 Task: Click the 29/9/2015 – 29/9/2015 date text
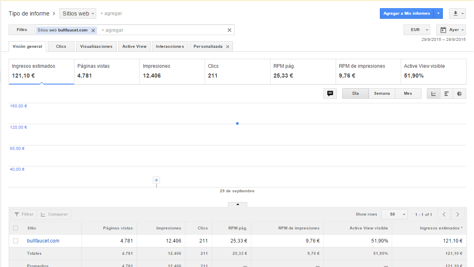(x=443, y=40)
